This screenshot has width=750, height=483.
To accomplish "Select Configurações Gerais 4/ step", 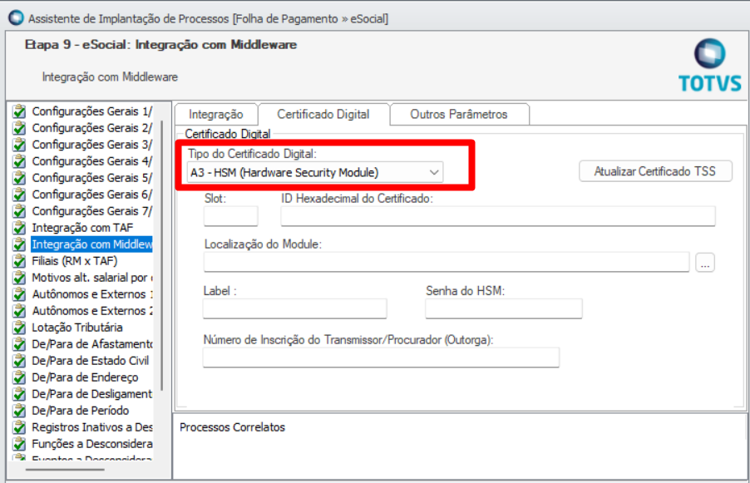I will pos(91,161).
